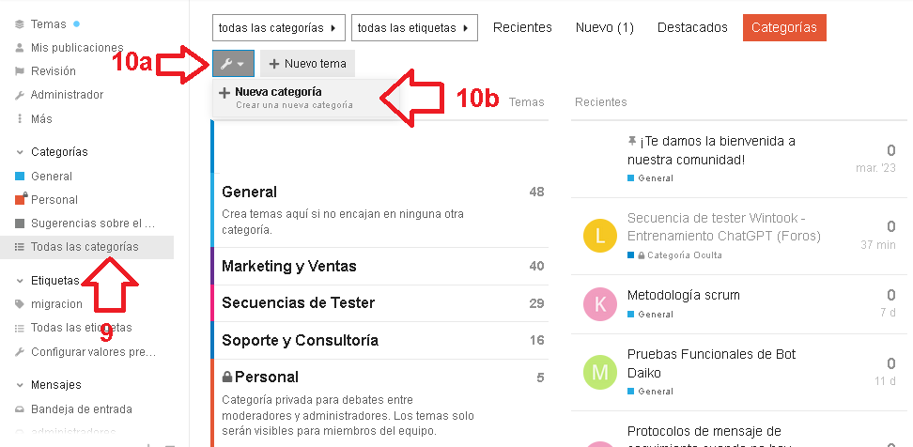The width and height of the screenshot is (913, 447).
Task: Open 'Configurar valores pre…' sidebar link
Action: click(93, 351)
